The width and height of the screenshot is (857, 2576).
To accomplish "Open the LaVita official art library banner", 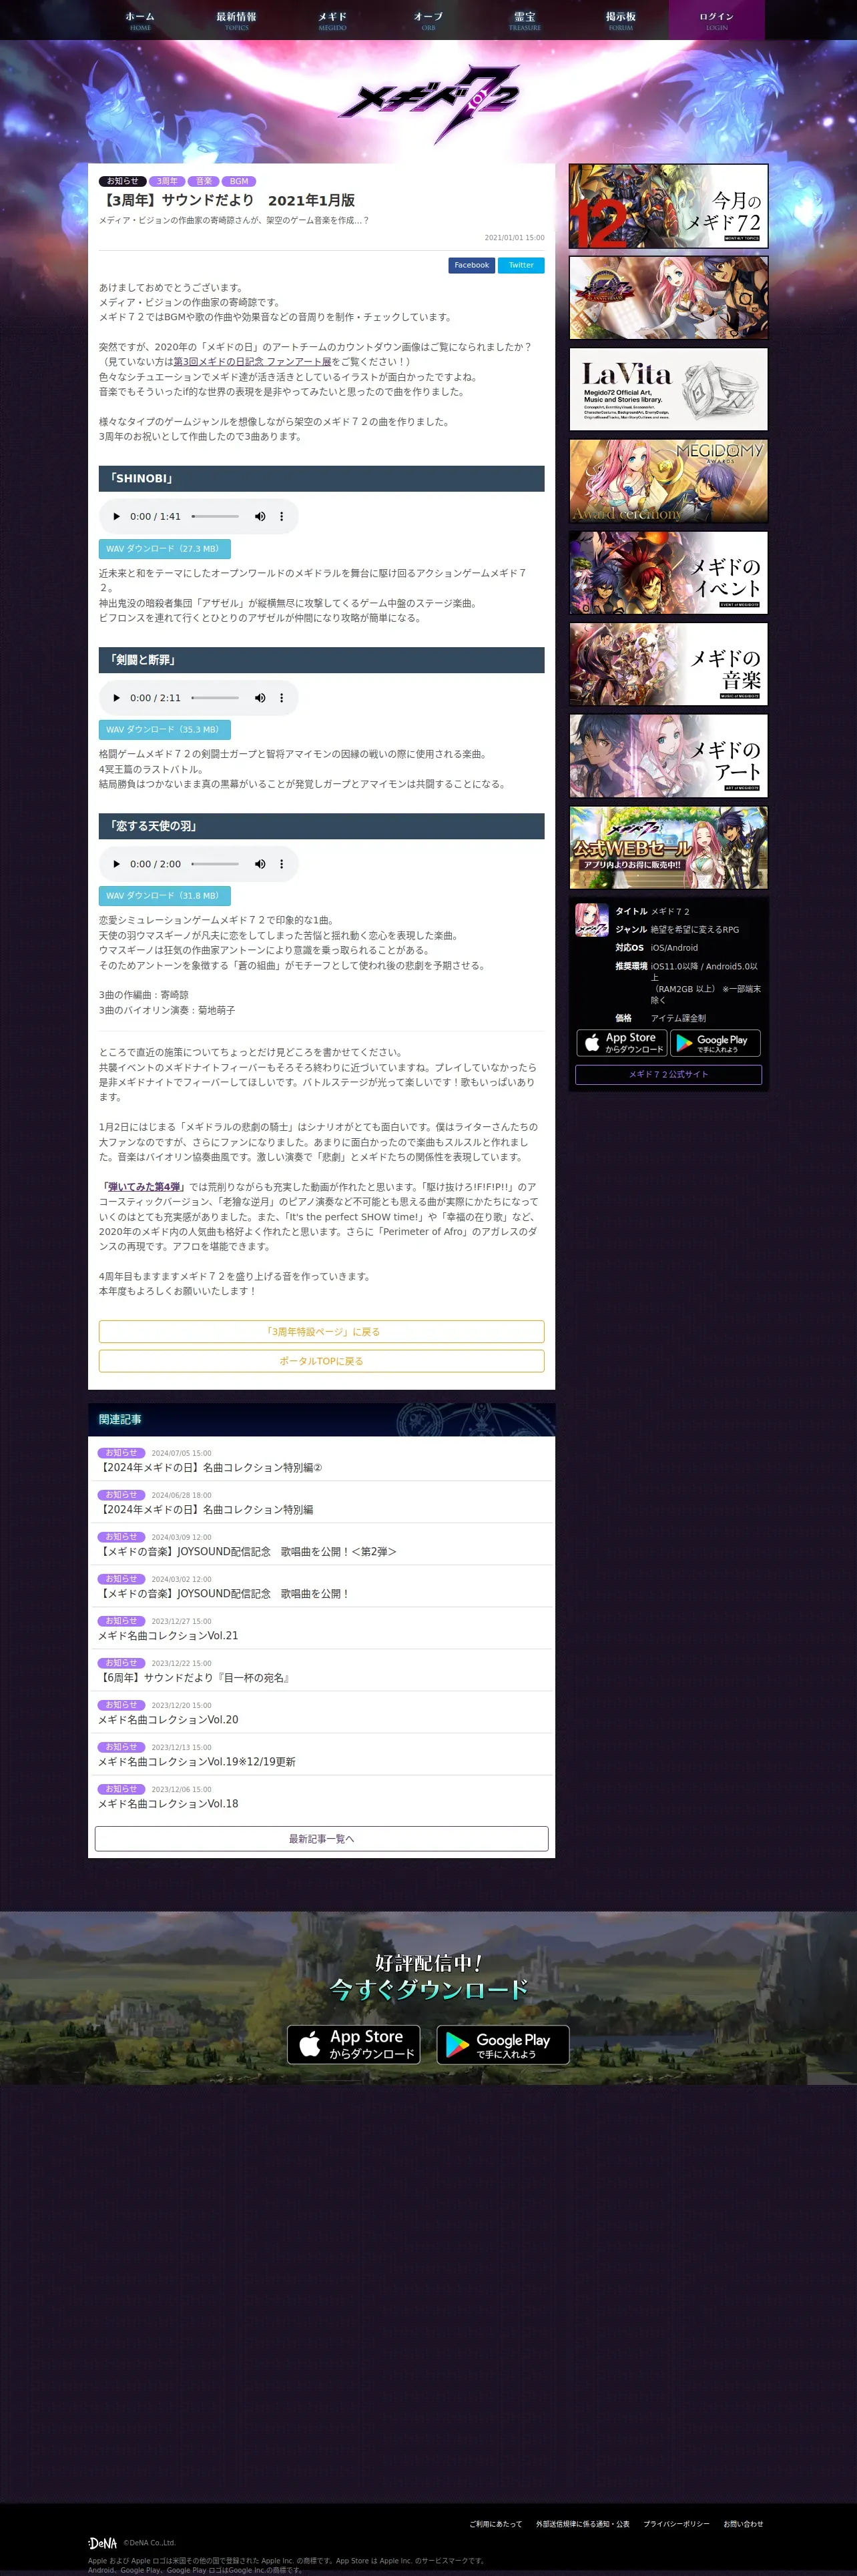I will 668,389.
